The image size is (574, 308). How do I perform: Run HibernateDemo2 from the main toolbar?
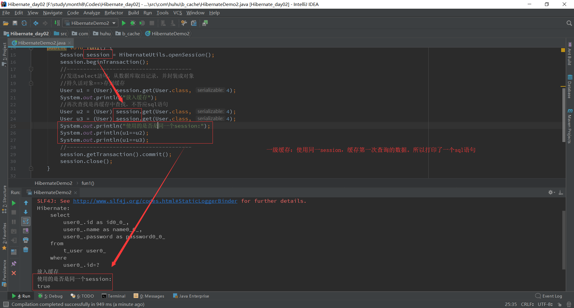click(124, 23)
